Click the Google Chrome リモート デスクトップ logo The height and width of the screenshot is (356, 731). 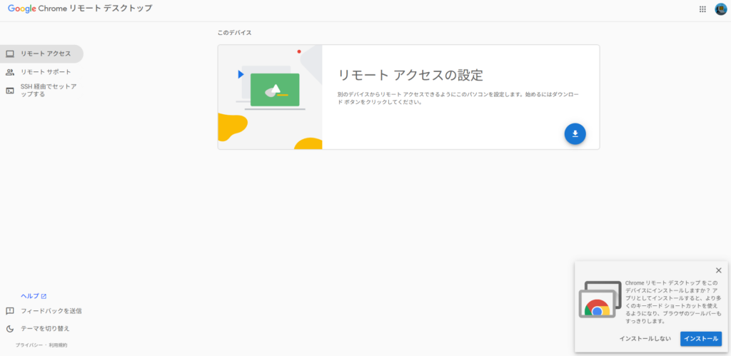pos(80,9)
